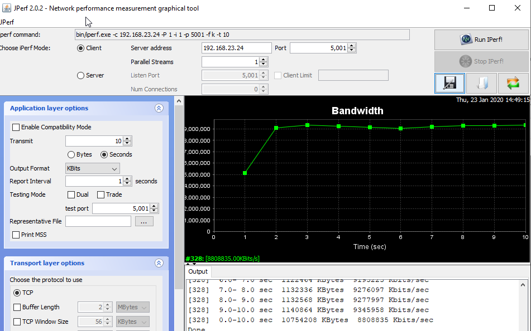Image resolution: width=531 pixels, height=331 pixels.
Task: Click the summary output row '0.0-10.0 sec'
Action: 310,320
